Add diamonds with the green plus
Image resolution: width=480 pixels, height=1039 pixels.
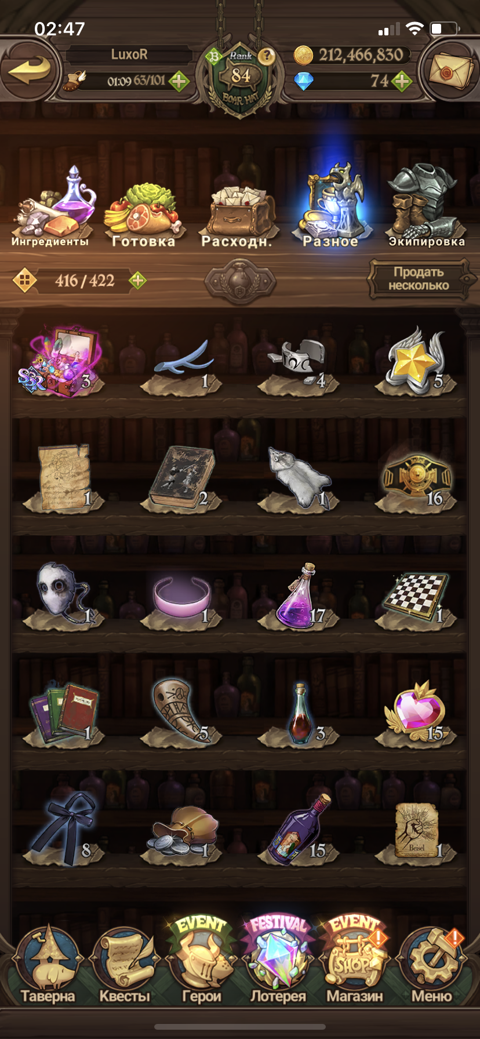[401, 81]
